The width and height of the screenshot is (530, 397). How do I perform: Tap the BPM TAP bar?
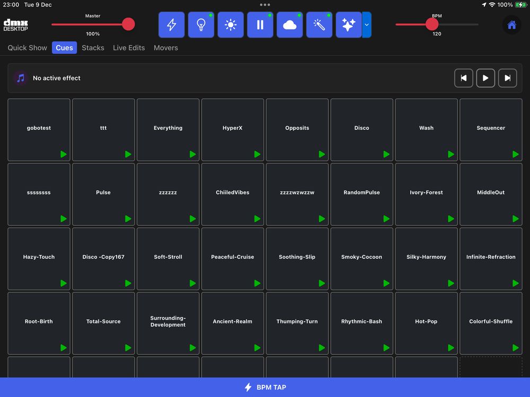265,387
